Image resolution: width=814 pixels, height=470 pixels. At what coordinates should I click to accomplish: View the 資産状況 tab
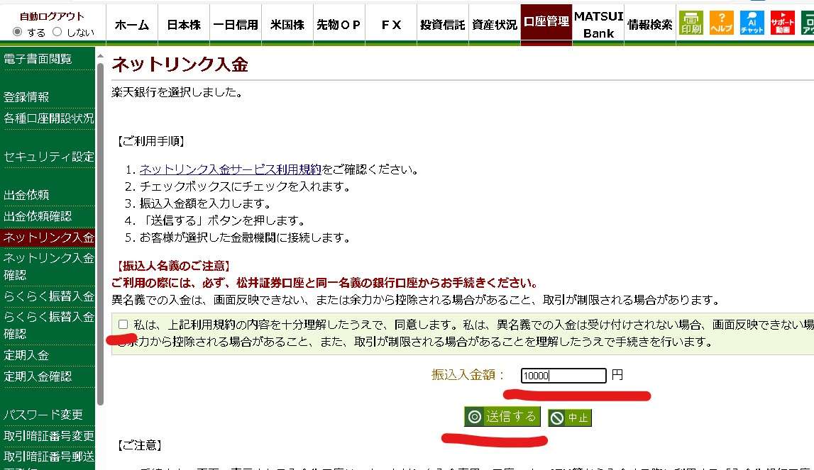point(494,24)
